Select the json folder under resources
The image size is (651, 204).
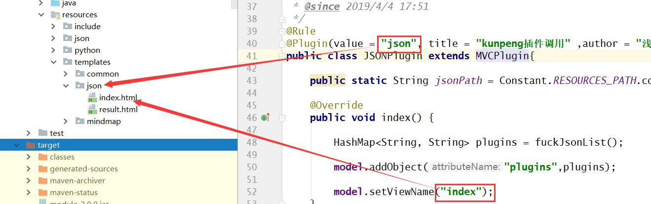(82, 39)
